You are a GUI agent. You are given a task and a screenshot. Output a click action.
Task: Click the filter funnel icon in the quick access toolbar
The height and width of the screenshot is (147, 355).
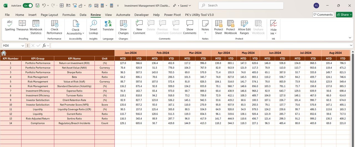point(75,6)
